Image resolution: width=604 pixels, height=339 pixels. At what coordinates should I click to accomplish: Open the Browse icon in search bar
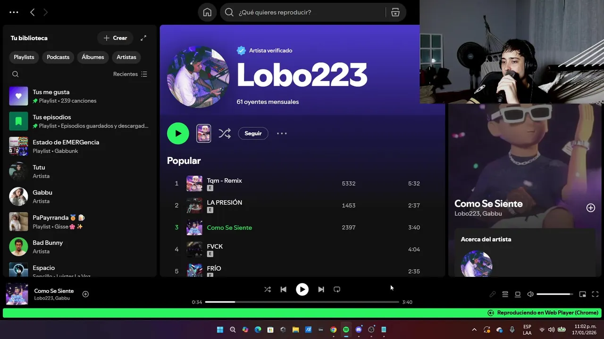[395, 12]
